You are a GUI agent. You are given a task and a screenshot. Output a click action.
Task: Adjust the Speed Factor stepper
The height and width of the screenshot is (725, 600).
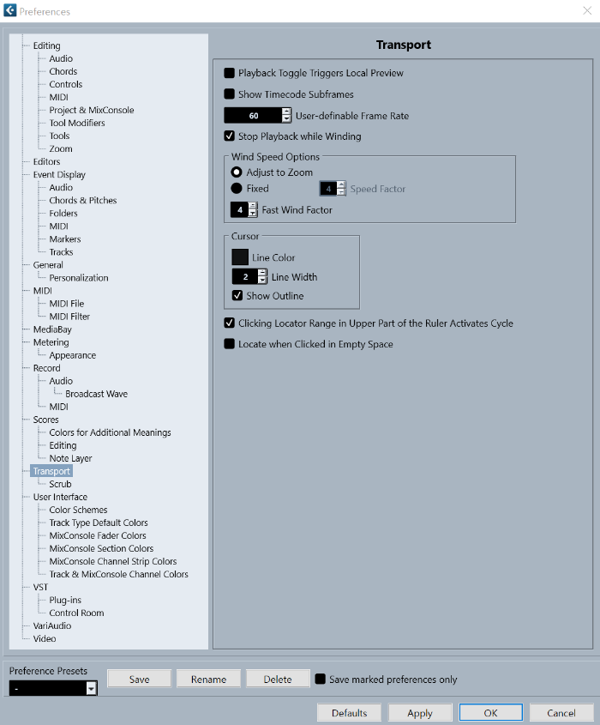click(341, 188)
